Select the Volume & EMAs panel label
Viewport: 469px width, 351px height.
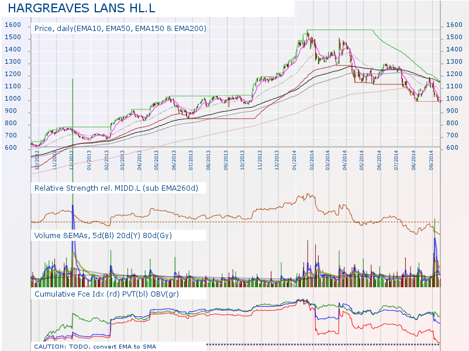point(103,235)
